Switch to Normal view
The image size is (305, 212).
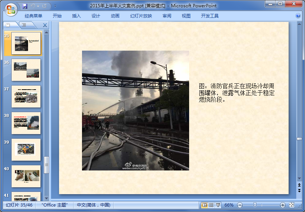point(204,205)
